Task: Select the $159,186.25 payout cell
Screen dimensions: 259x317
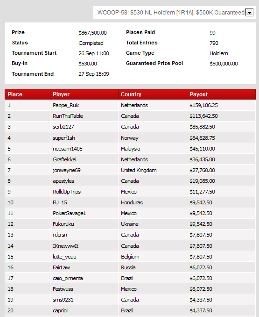Action: (x=203, y=105)
